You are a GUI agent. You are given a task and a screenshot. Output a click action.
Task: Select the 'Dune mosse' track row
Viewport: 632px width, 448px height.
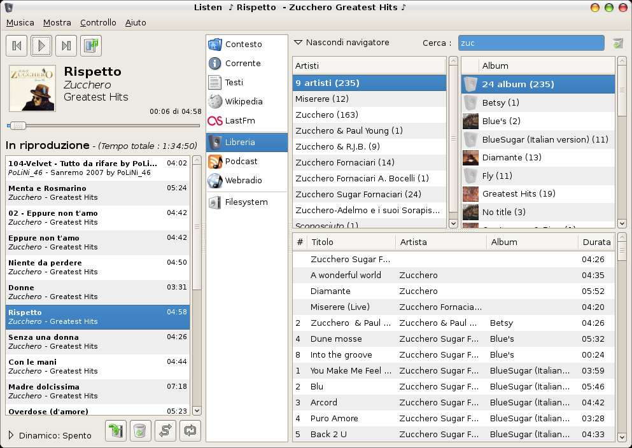pyautogui.click(x=454, y=339)
